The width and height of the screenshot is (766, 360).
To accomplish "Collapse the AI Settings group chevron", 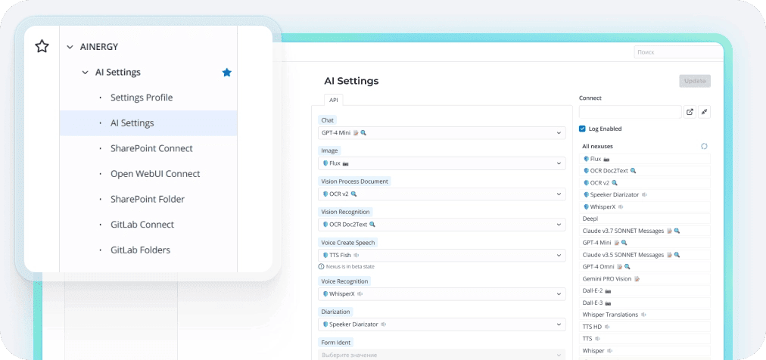I will click(85, 72).
